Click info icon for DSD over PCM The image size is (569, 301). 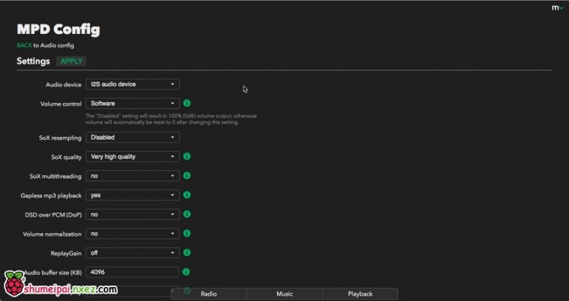click(187, 214)
